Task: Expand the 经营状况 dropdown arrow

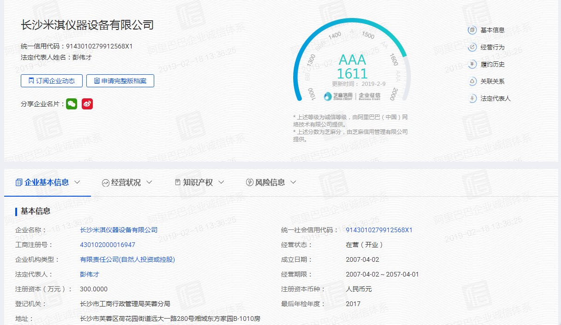Action: [149, 182]
